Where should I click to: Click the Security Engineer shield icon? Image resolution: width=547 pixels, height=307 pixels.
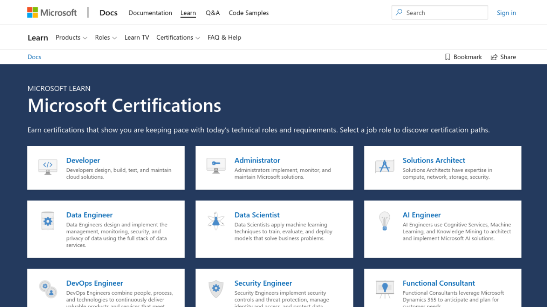[216, 289]
